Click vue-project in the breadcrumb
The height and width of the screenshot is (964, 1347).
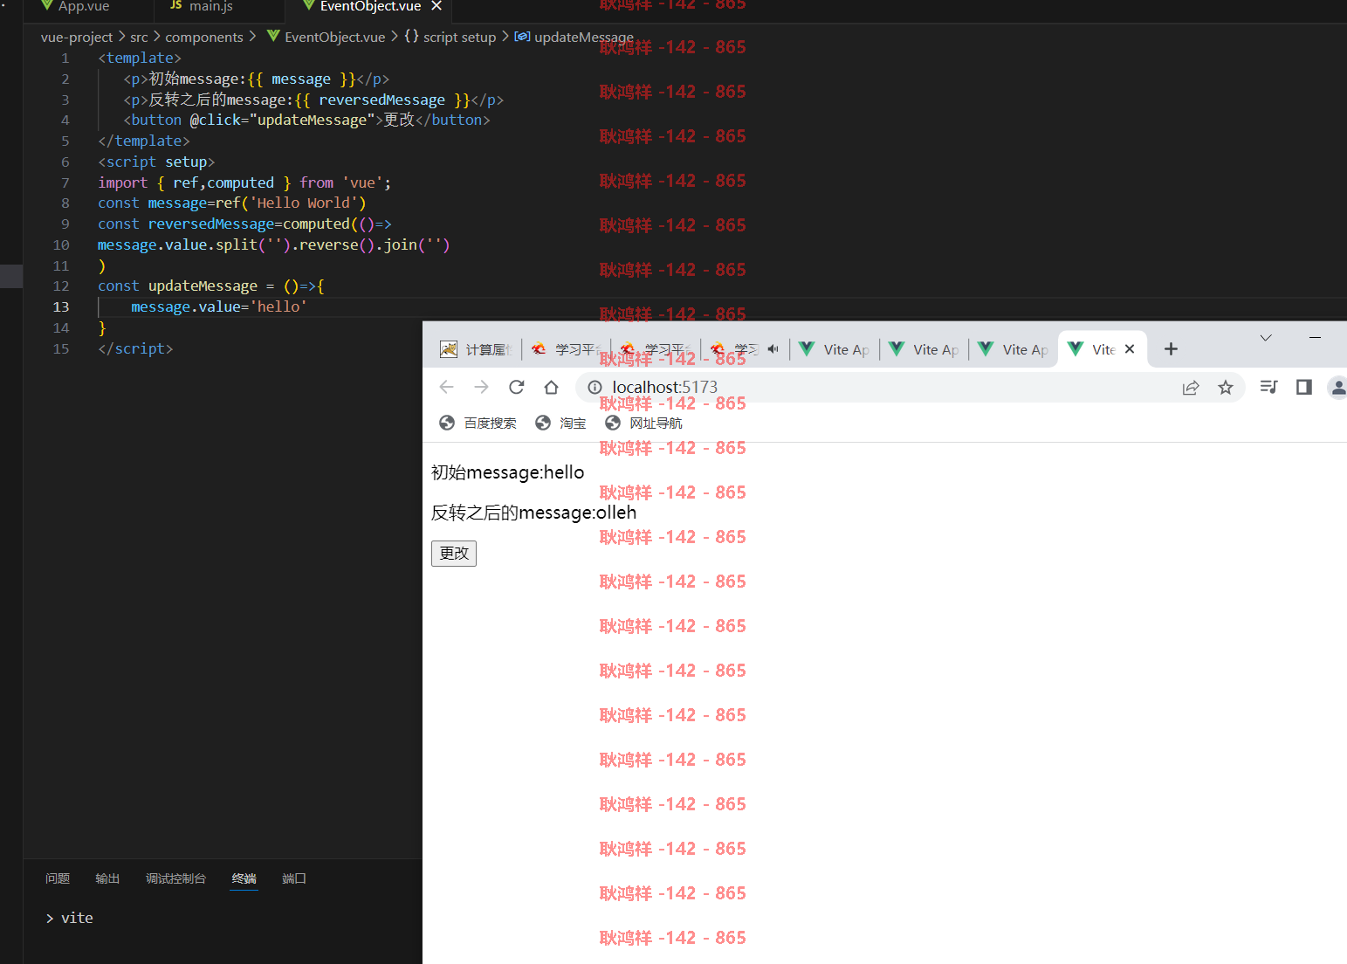pyautogui.click(x=77, y=37)
